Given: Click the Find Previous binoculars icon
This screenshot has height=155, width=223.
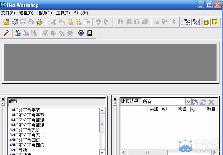Looking at the screenshot, I should click(129, 22).
